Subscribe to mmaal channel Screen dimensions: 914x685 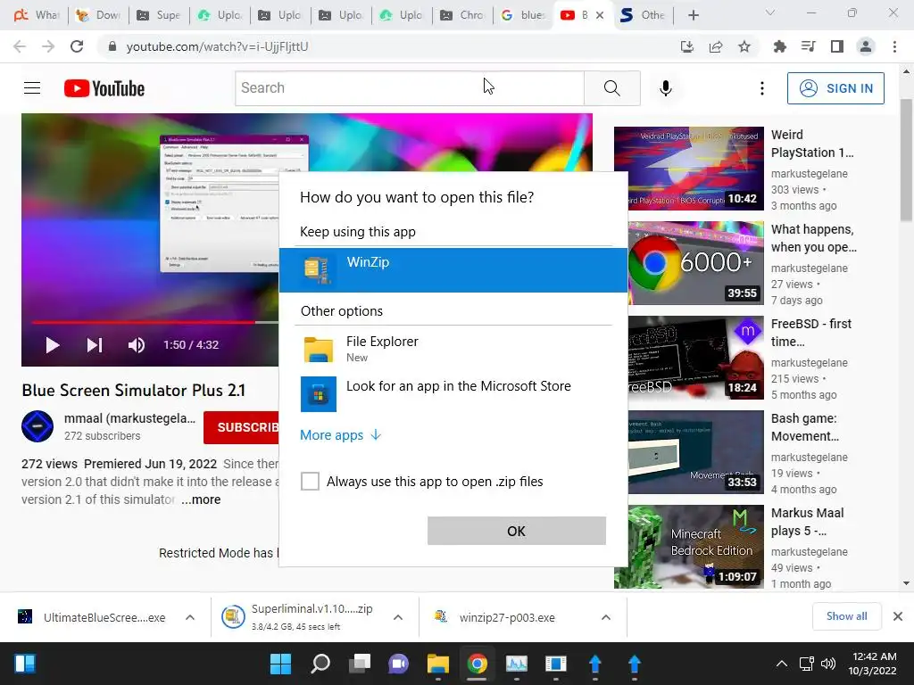(241, 427)
